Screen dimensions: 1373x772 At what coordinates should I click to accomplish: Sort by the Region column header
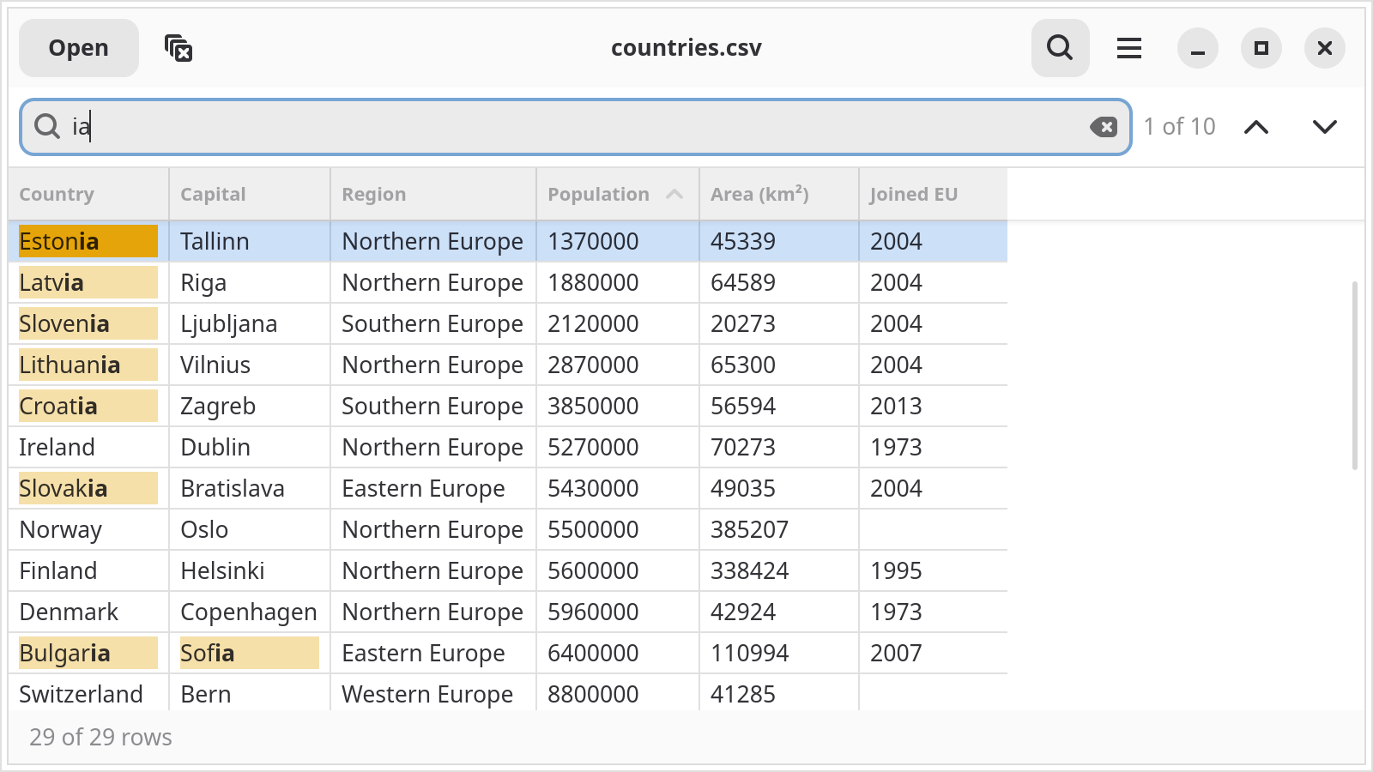[433, 195]
